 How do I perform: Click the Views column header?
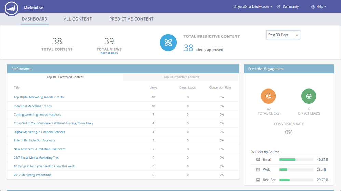[x=153, y=88]
